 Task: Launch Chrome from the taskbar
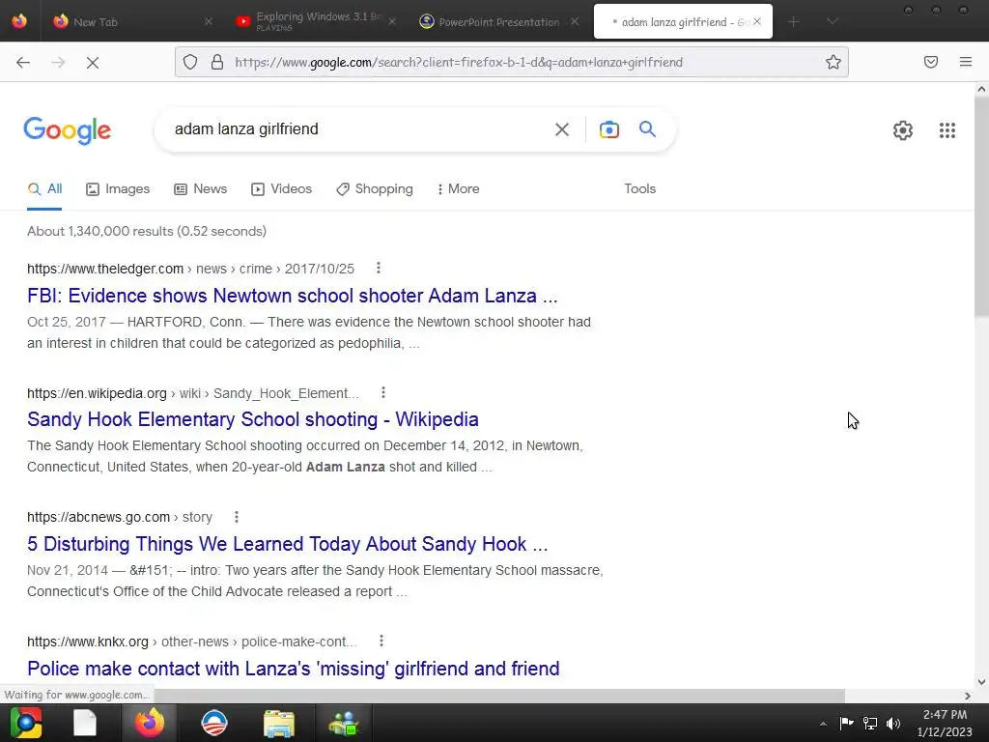[x=26, y=723]
